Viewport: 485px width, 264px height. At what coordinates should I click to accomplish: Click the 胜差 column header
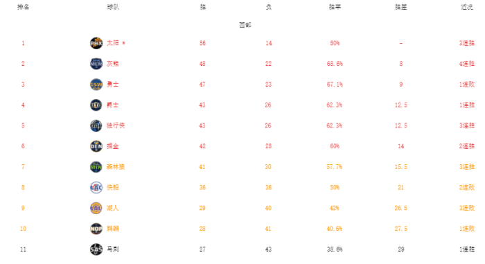401,7
